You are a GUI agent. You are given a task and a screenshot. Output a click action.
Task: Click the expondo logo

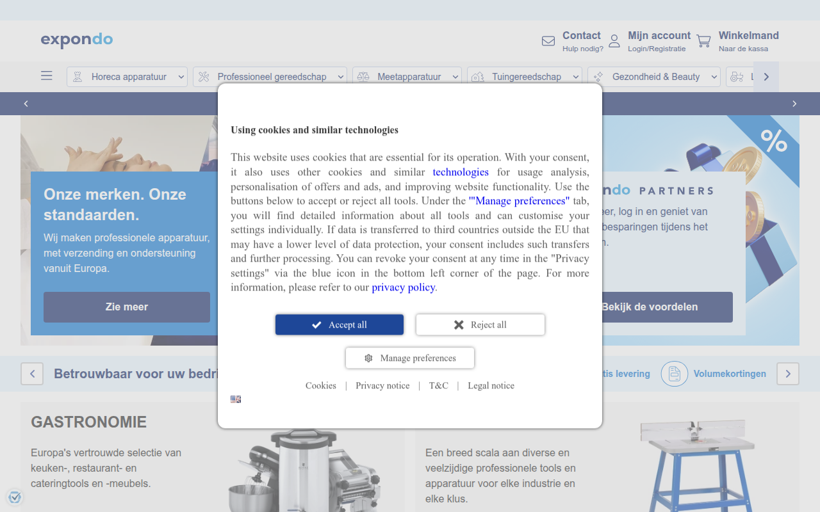(x=77, y=40)
